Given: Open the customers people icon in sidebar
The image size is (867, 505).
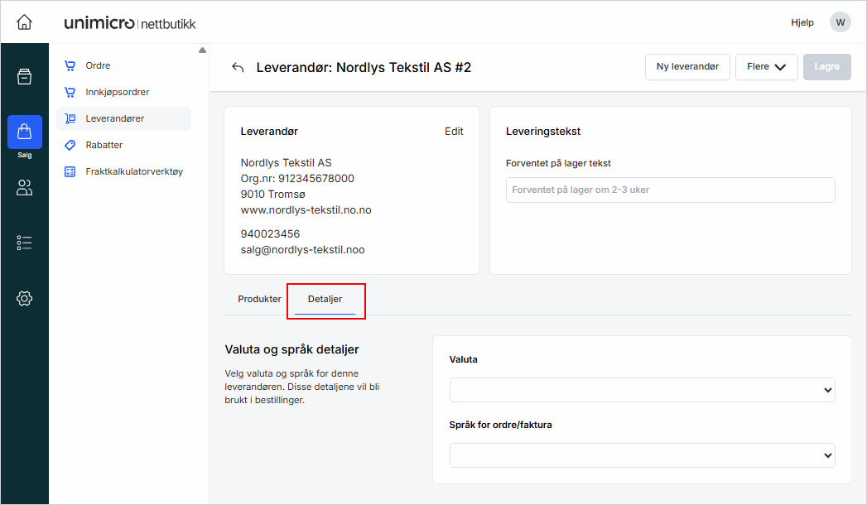Looking at the screenshot, I should point(24,188).
